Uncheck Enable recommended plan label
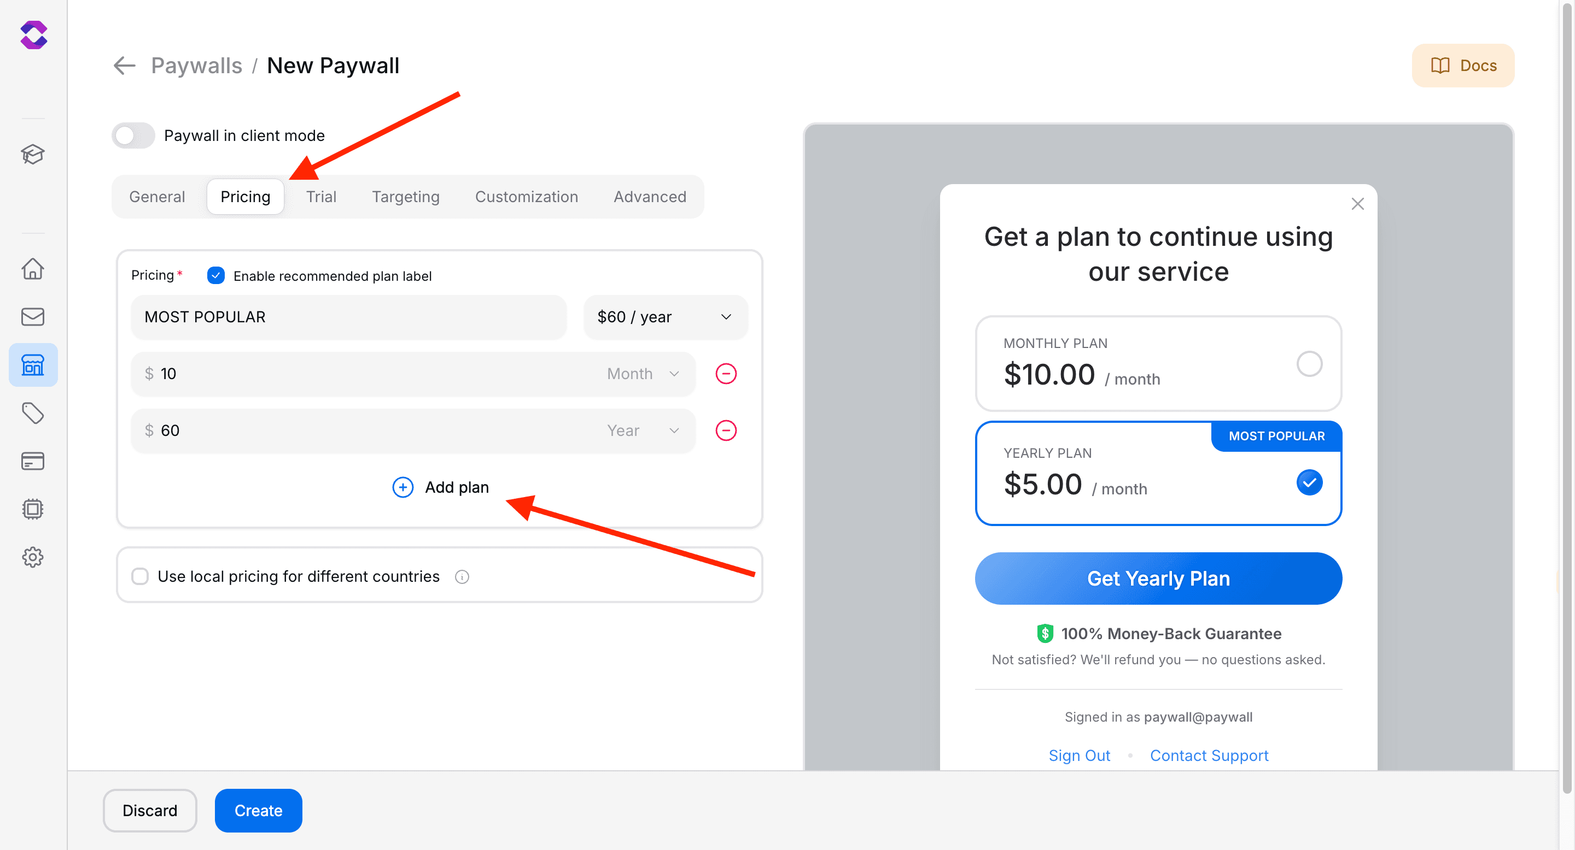Screen dimensions: 1575x850 pos(215,275)
